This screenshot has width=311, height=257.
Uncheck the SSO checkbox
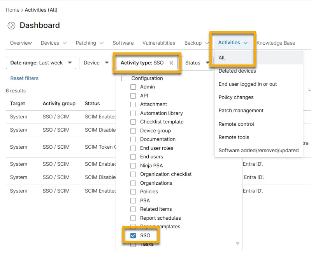133,236
